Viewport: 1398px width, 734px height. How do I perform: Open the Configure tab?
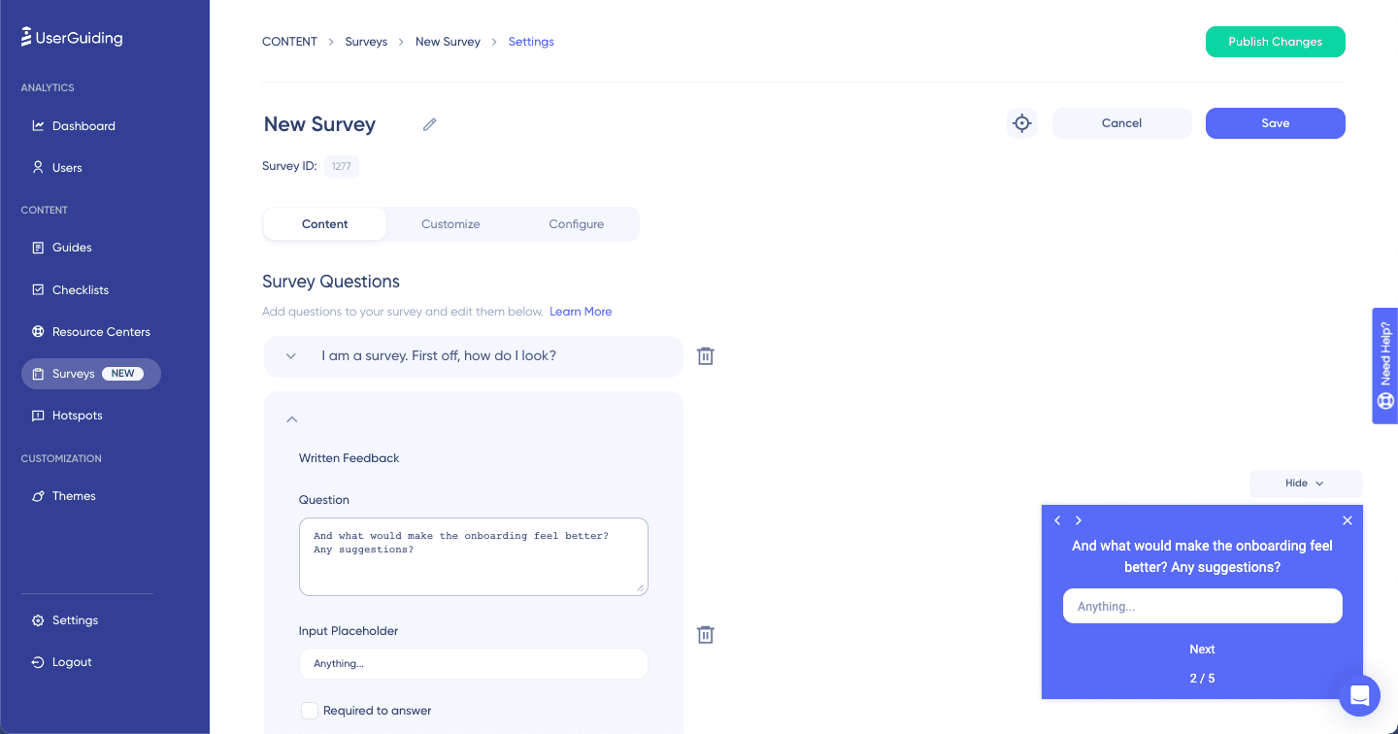[x=576, y=224]
